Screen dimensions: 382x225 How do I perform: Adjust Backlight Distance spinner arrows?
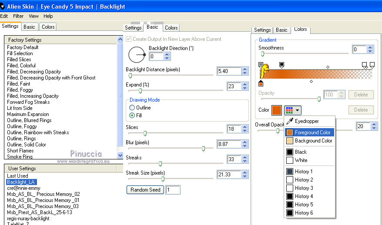tap(245, 71)
